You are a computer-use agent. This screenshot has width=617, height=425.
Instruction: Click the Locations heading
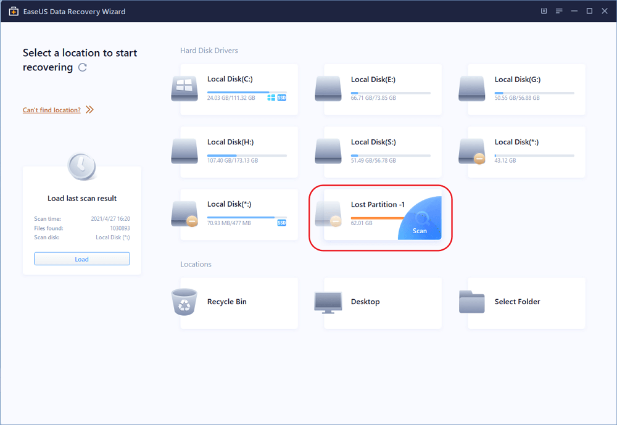pos(196,264)
